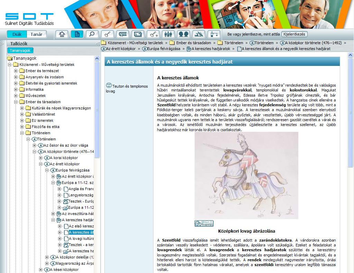Expand the Ember és természet node
This screenshot has height=273, width=354.
click(x=16, y=71)
